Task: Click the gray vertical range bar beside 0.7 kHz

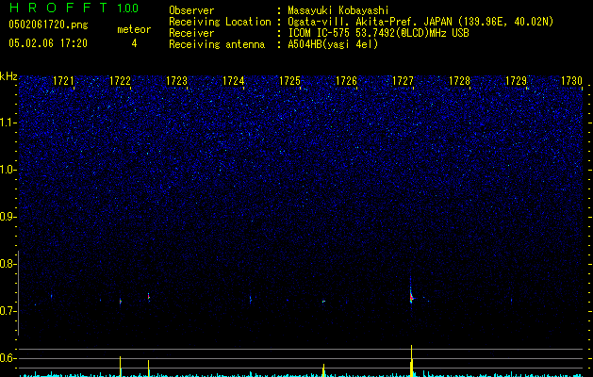Action: click(x=19, y=293)
